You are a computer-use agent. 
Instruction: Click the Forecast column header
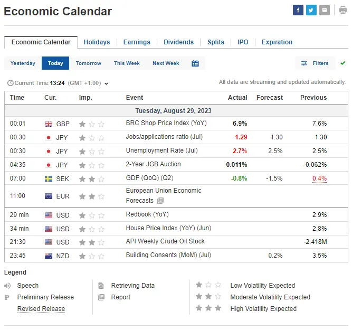(x=269, y=98)
